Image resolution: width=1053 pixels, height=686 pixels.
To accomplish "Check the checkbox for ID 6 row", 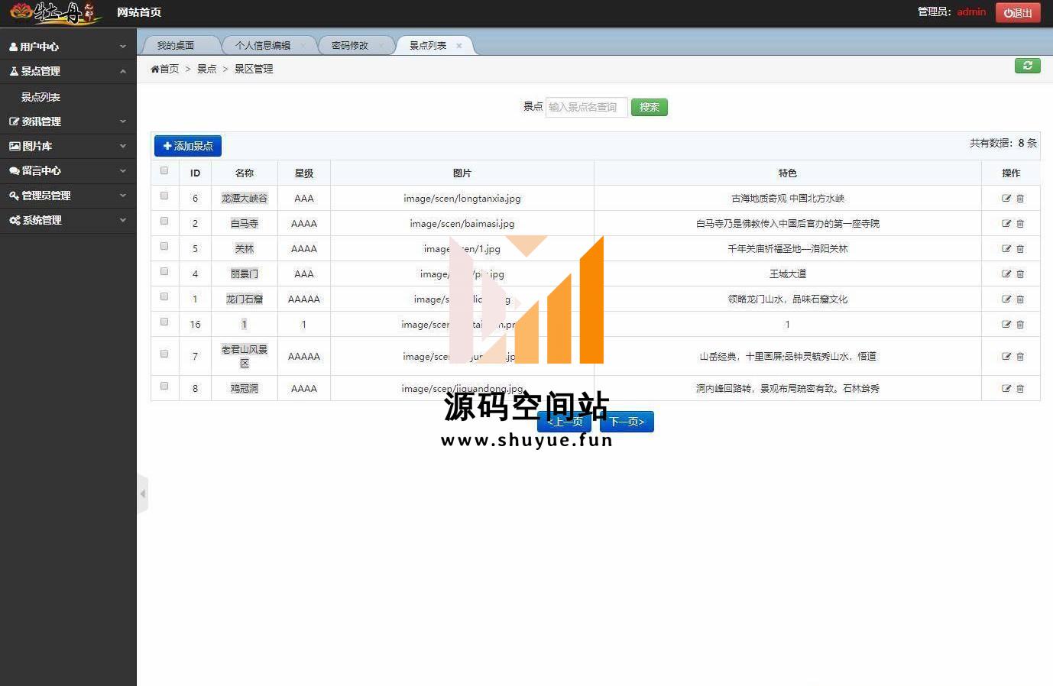I will (164, 196).
